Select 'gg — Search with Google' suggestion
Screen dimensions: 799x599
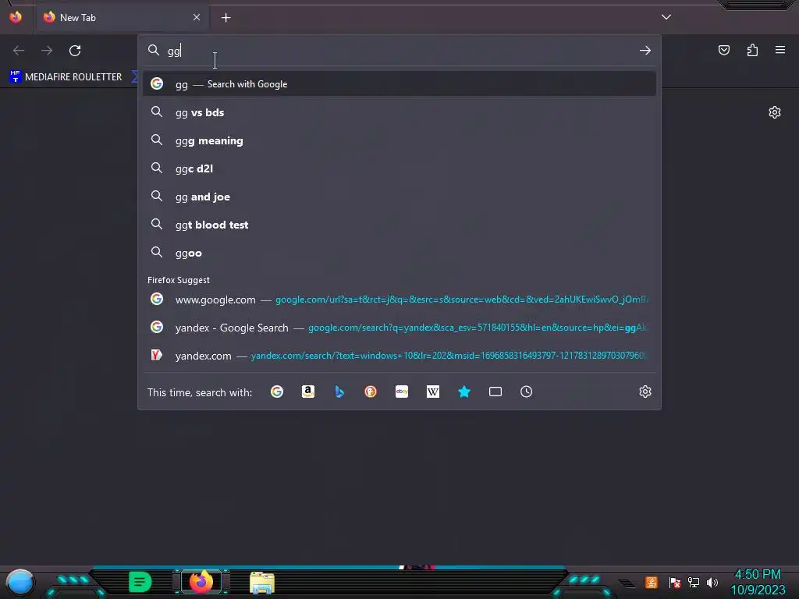399,84
